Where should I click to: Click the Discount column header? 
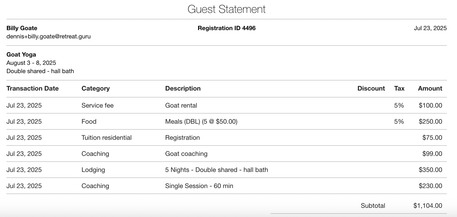[x=371, y=88]
